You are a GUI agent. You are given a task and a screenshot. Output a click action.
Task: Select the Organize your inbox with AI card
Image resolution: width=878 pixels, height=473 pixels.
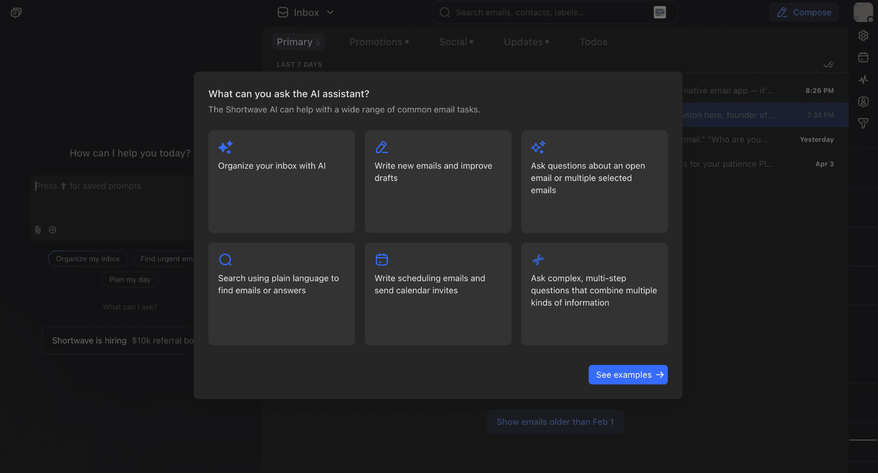coord(281,181)
